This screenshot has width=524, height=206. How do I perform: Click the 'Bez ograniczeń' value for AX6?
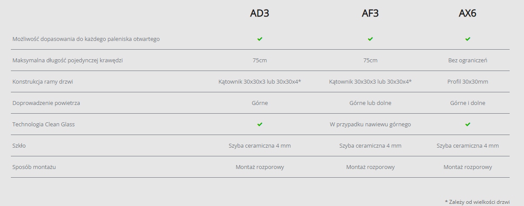point(467,60)
